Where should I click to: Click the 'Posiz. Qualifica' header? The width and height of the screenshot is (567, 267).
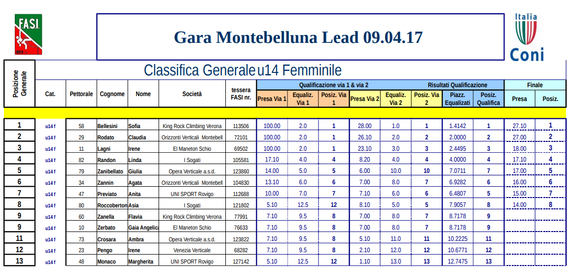[489, 99]
